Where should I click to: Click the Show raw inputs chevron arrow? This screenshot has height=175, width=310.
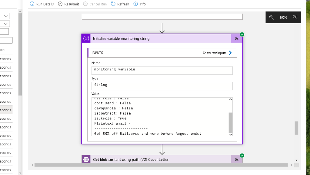230,53
